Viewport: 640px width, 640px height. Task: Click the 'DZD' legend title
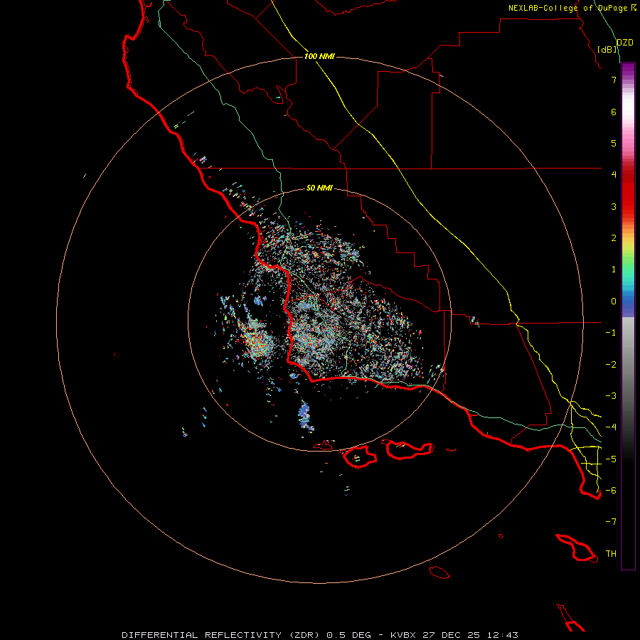pyautogui.click(x=624, y=43)
